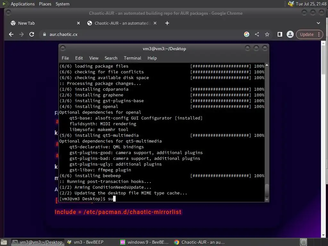Click workspace switcher in bottom panel
328x246 pixels.
304,242
